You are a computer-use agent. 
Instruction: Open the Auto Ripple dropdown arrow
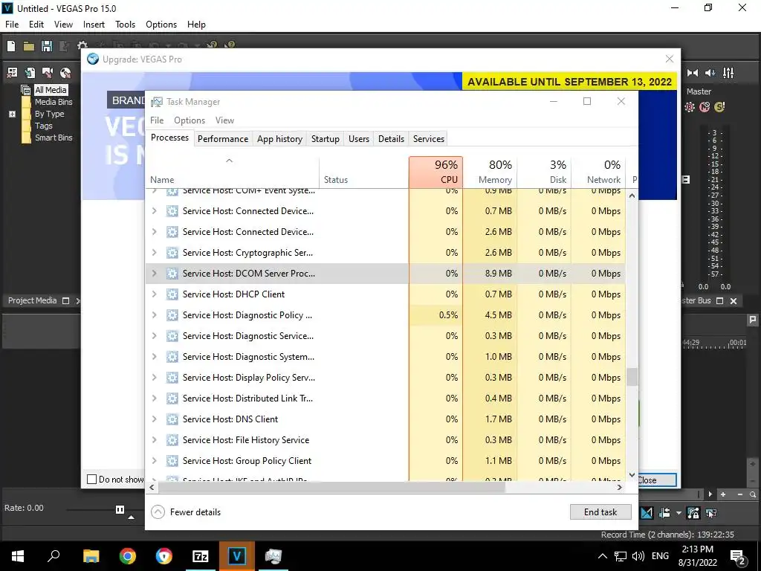679,513
